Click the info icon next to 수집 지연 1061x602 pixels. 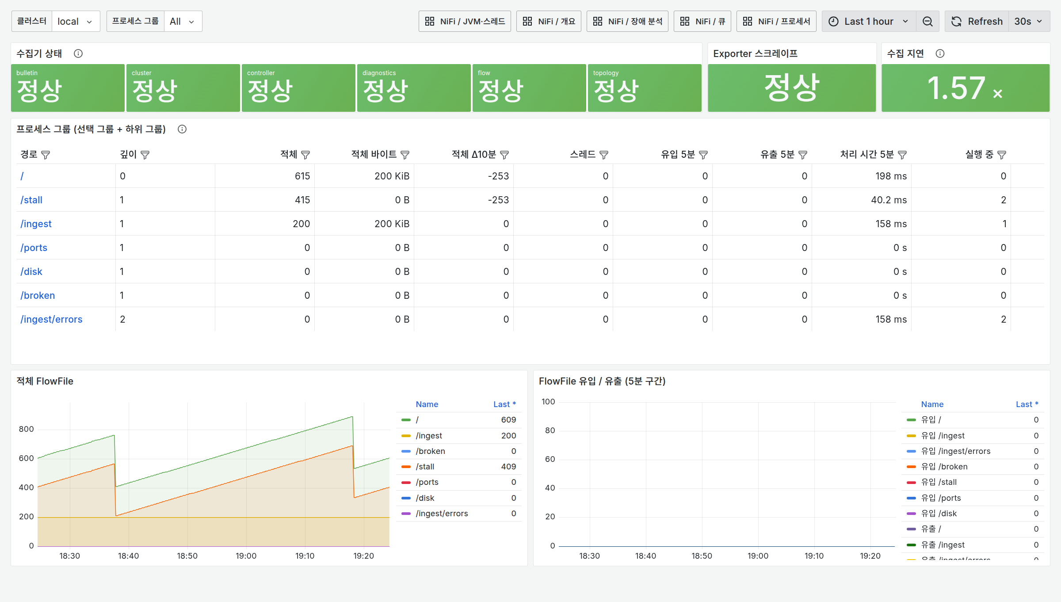(x=940, y=53)
